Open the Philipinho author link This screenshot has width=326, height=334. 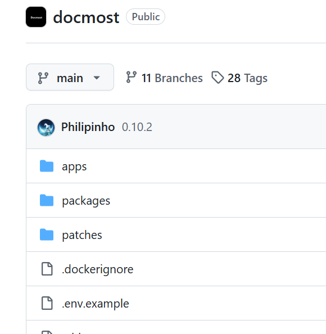click(88, 127)
